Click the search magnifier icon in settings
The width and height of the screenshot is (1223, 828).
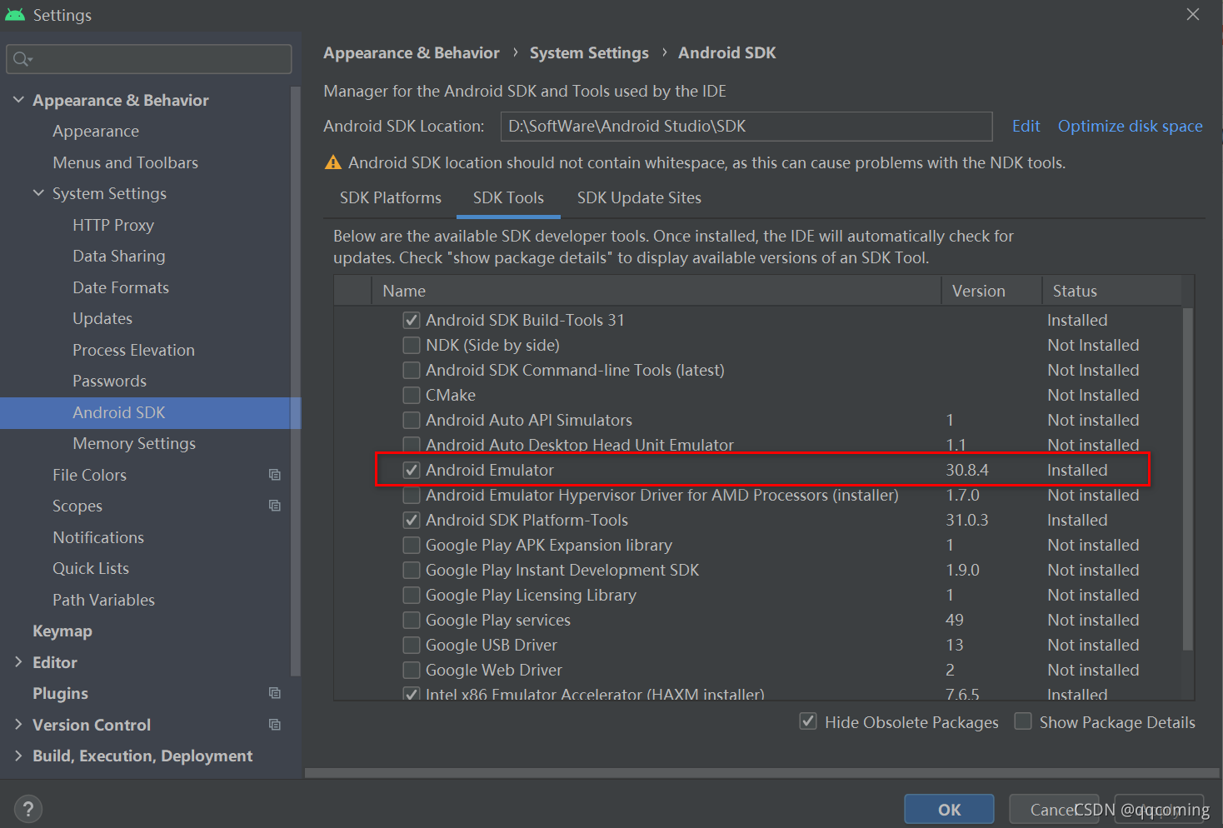[22, 59]
